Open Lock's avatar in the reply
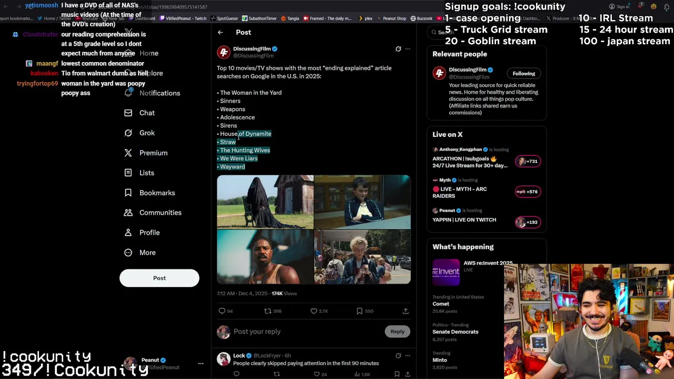This screenshot has width=674, height=379. 224,359
